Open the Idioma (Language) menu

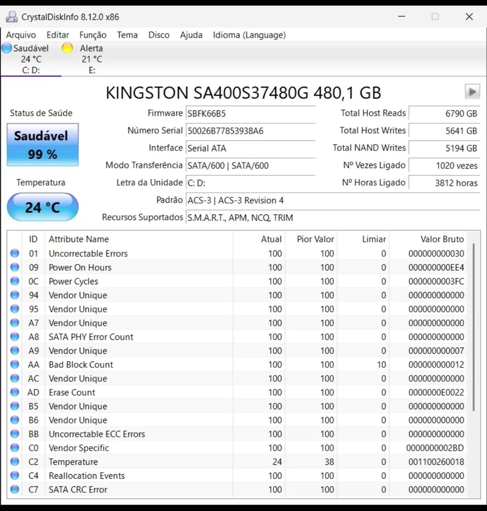(x=249, y=35)
